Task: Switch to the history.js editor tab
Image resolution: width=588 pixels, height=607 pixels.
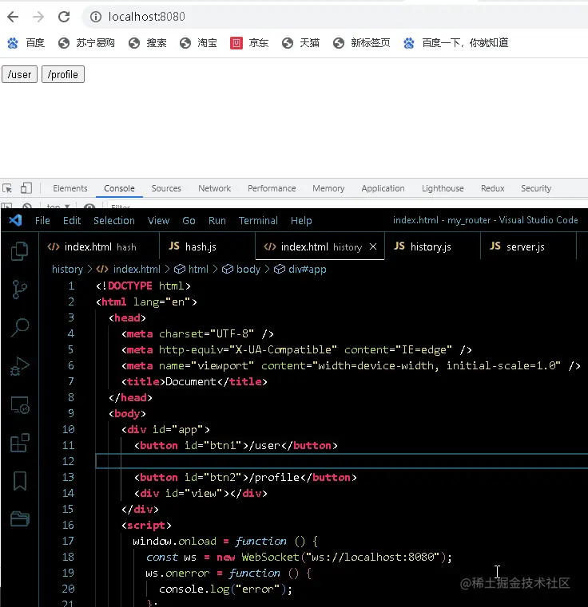Action: [432, 246]
